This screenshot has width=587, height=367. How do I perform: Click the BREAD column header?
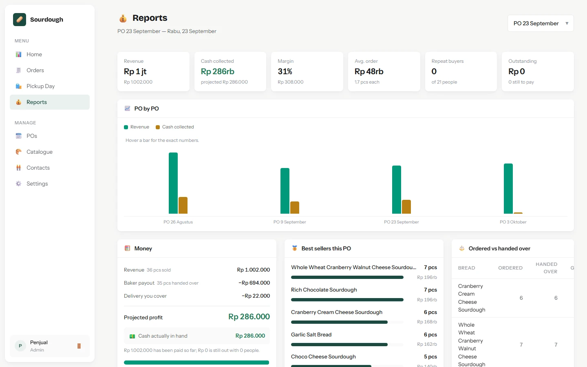pos(467,268)
